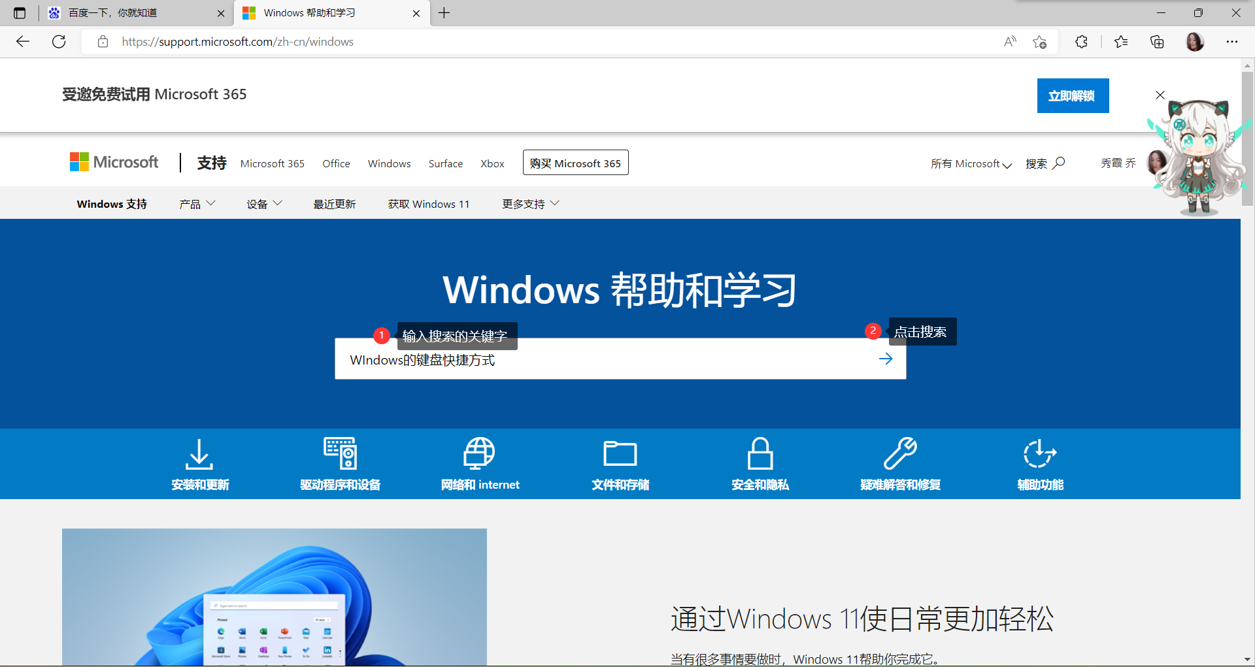Click the site lock icon in address bar
Image resolution: width=1255 pixels, height=667 pixels.
[103, 42]
